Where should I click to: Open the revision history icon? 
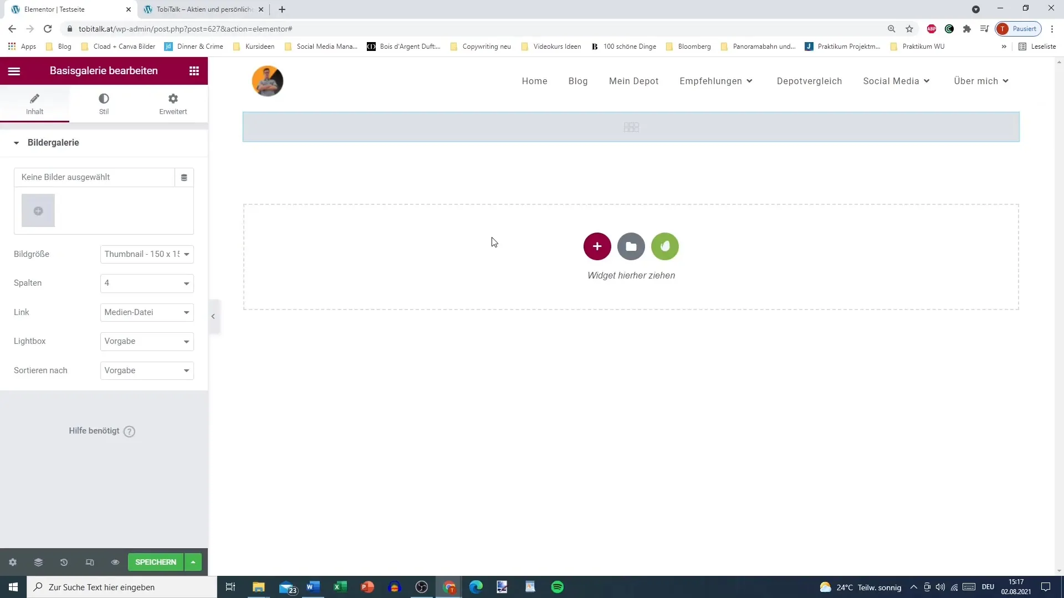[64, 562]
